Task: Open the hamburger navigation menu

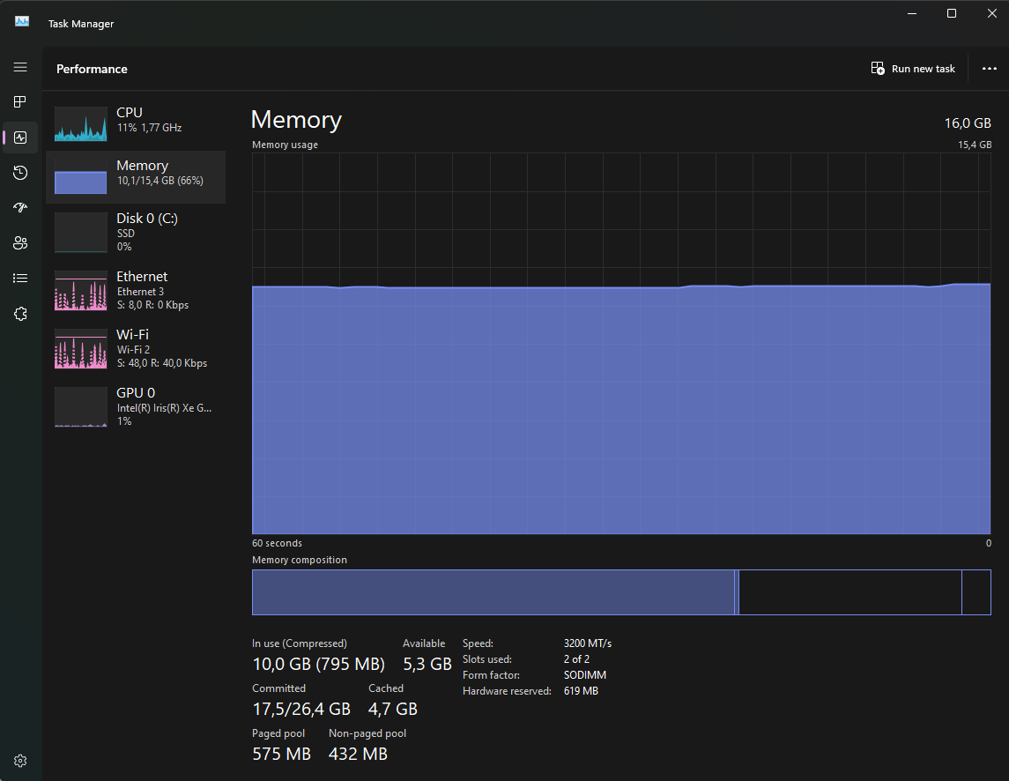Action: [20, 67]
